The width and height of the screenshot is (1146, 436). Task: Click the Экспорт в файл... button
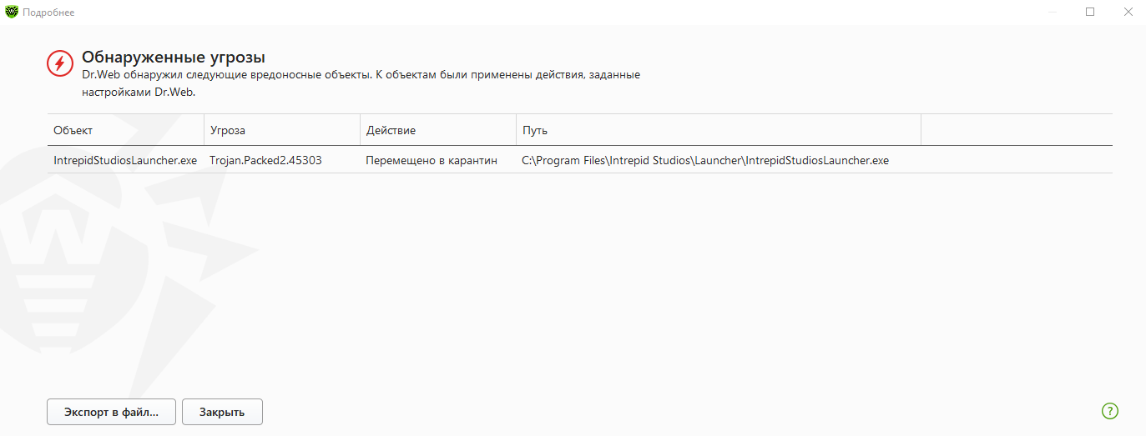pyautogui.click(x=112, y=412)
